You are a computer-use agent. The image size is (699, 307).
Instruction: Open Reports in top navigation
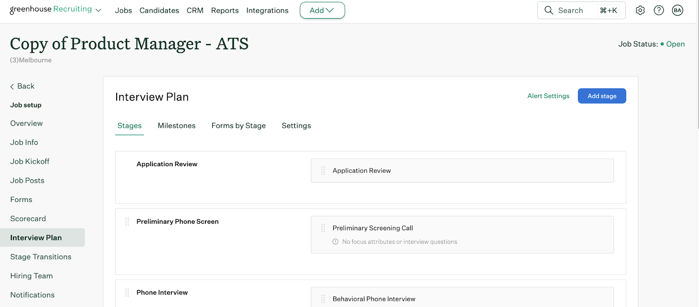click(x=225, y=10)
